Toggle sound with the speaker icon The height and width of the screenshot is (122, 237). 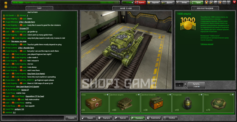pos(220,2)
